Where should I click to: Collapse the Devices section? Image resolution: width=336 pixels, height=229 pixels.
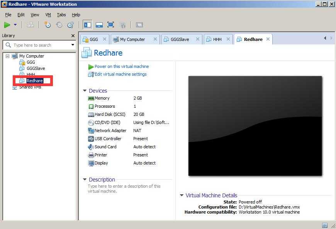[85, 91]
